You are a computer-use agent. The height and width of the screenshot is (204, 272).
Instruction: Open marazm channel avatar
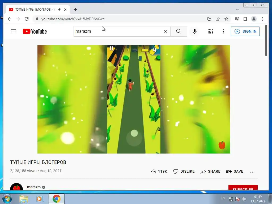16,187
